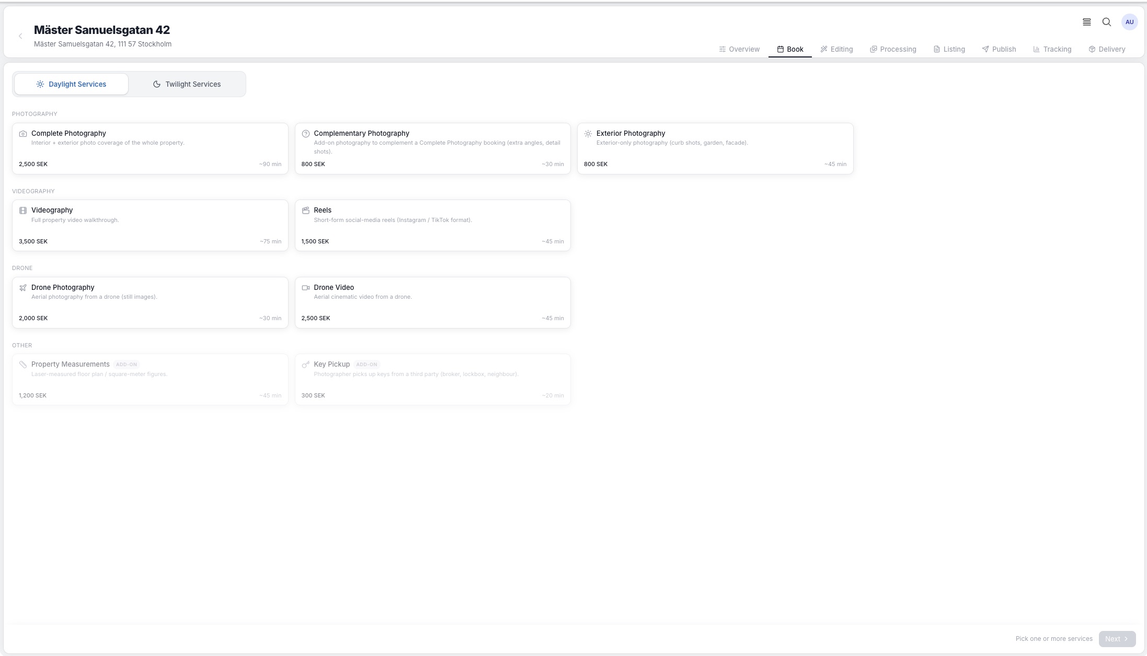Viewport: 1147px width, 656px height.
Task: Open the Overview tab
Action: tap(739, 49)
